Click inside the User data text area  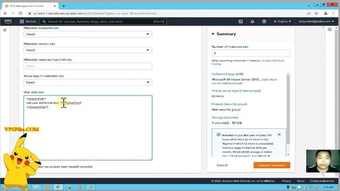click(x=88, y=128)
